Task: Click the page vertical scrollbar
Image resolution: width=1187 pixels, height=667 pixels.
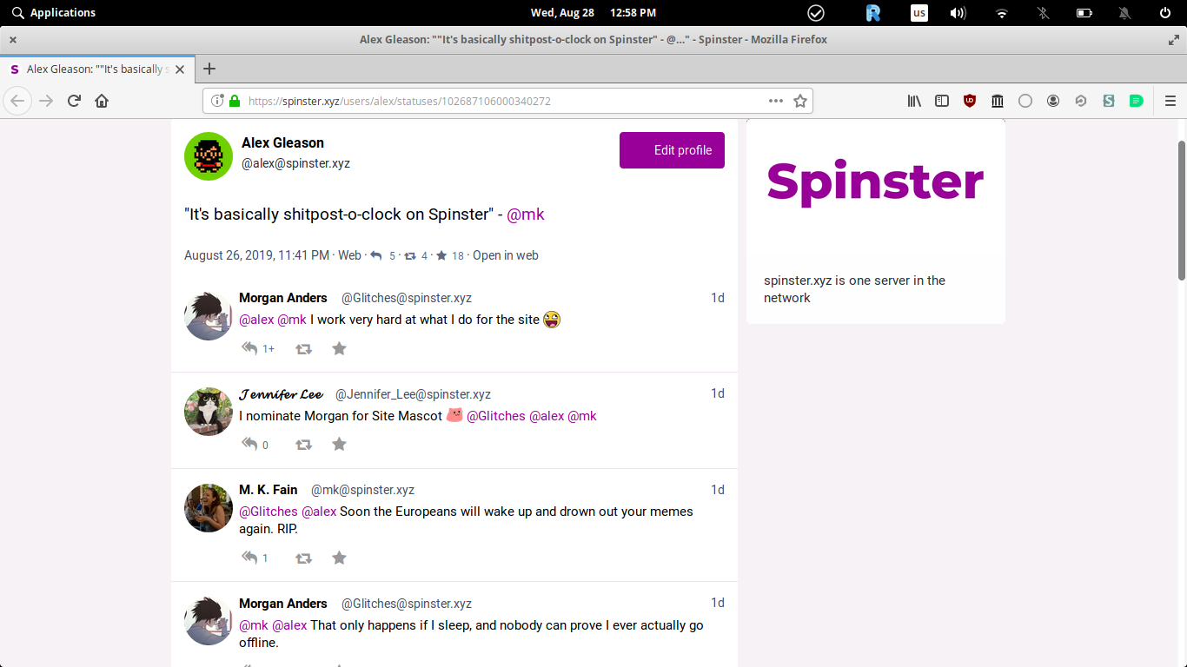Action: [1181, 210]
